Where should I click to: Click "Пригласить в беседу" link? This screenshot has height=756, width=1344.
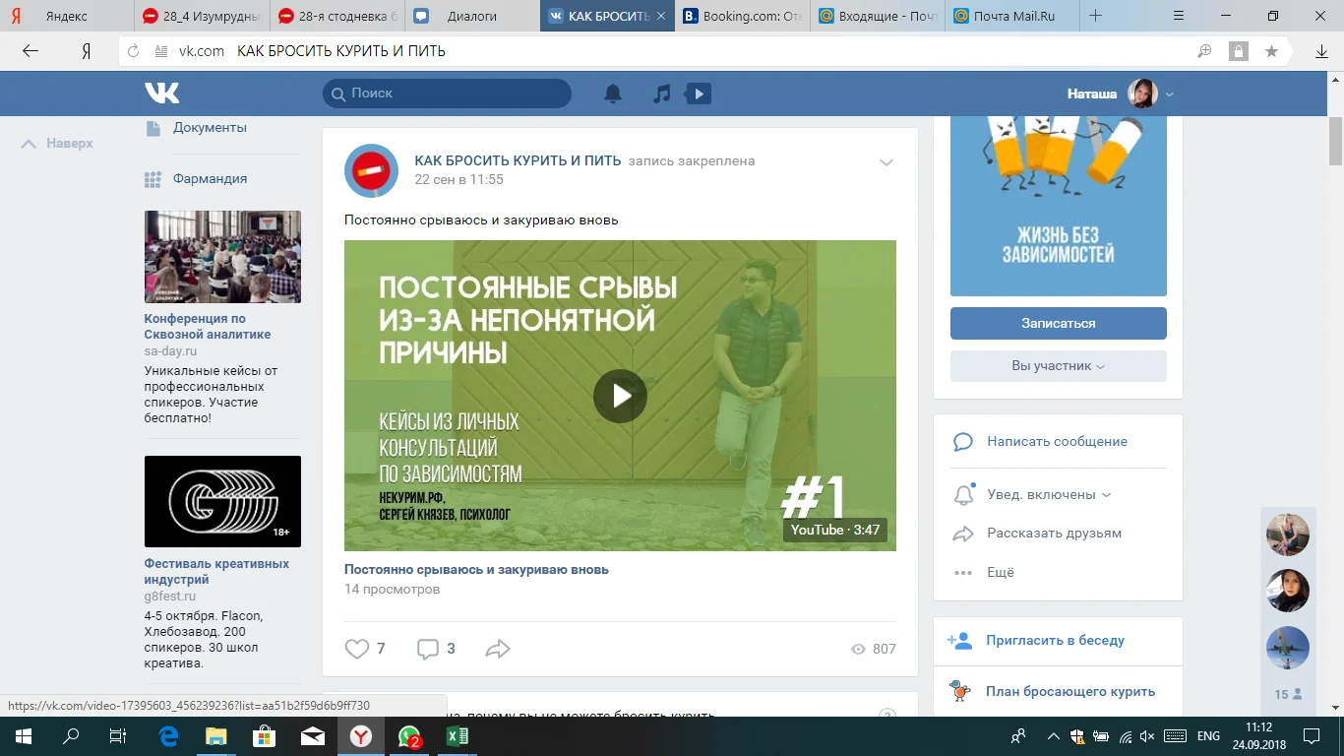1056,641
